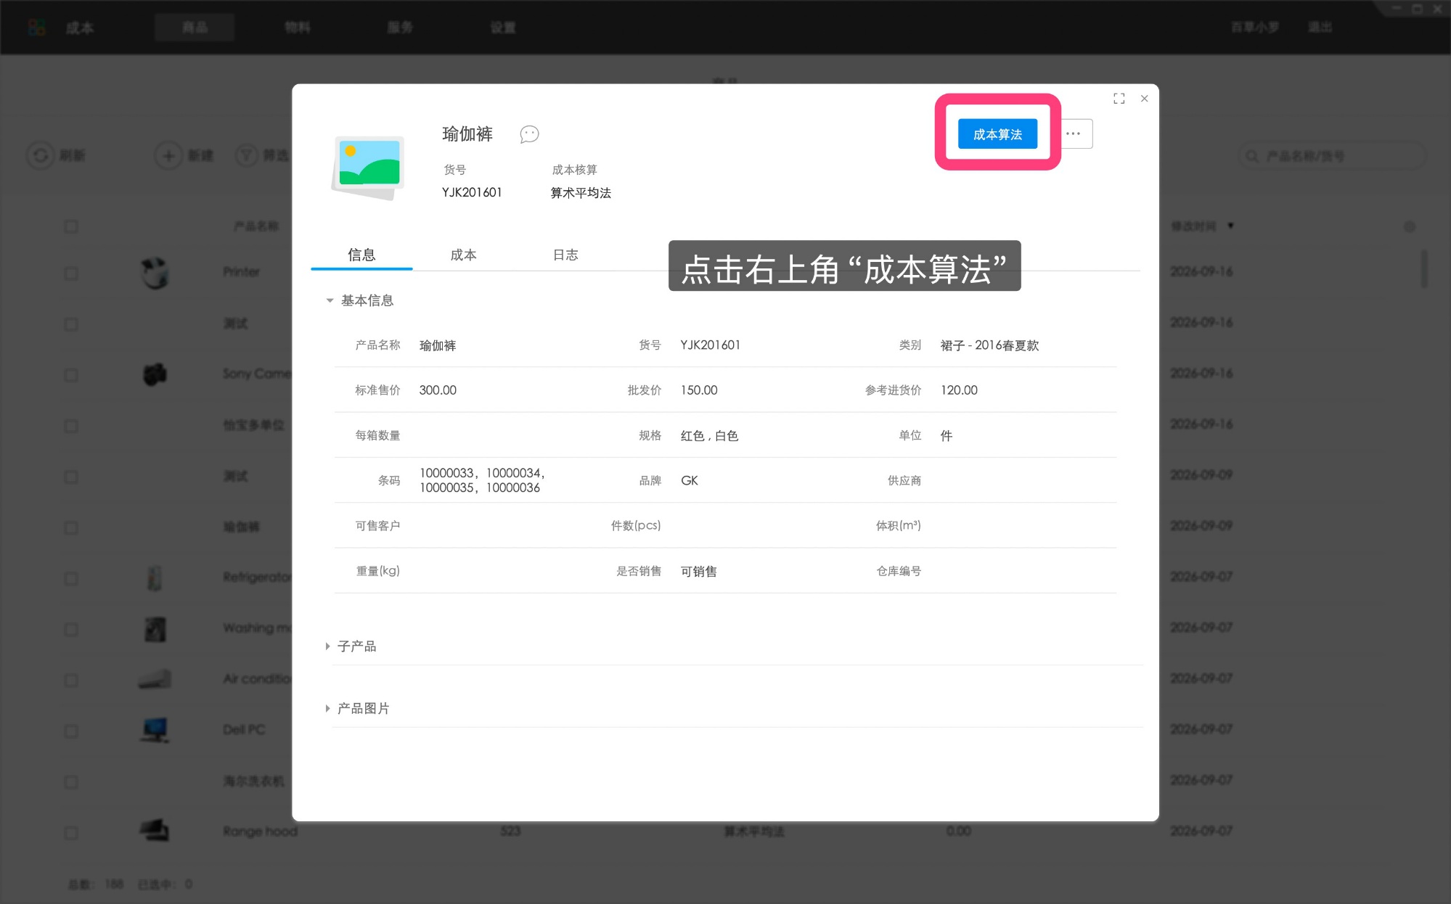Screen dimensions: 1451x904
Task: Select the 类别 value 裙子 - 2016春夏款
Action: (x=989, y=345)
